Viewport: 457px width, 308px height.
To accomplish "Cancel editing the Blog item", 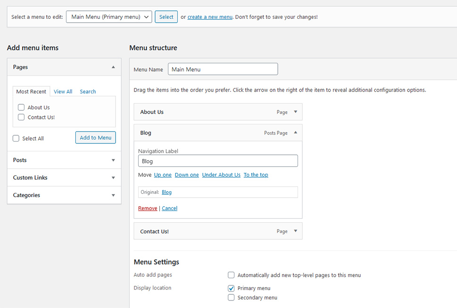I will 170,208.
